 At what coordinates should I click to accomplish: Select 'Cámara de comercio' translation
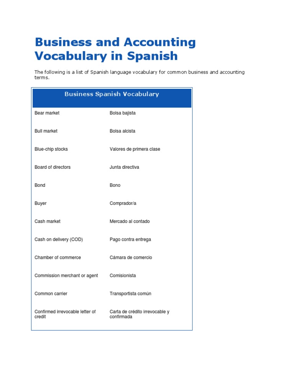point(131,258)
